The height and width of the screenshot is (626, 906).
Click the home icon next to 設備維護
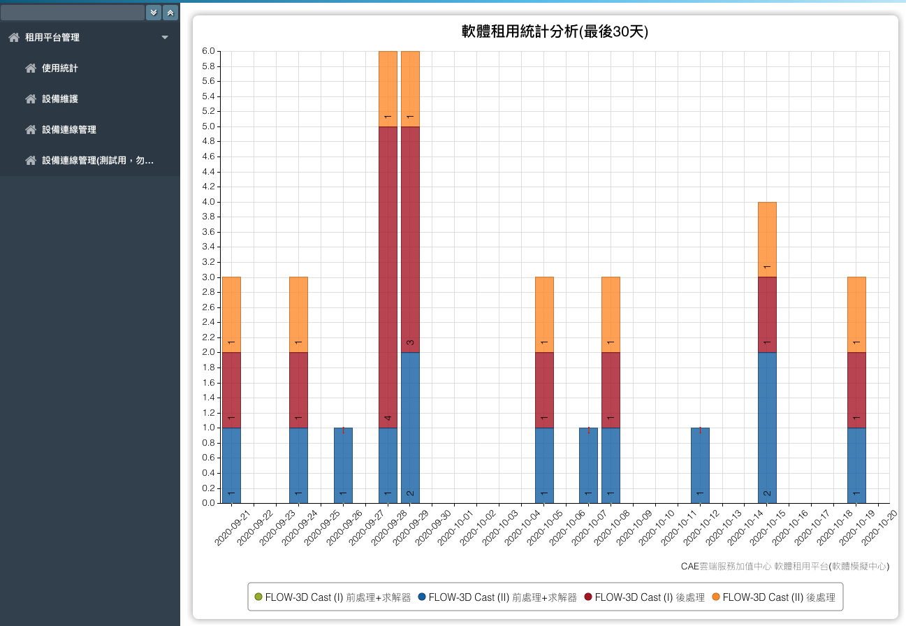pos(31,99)
